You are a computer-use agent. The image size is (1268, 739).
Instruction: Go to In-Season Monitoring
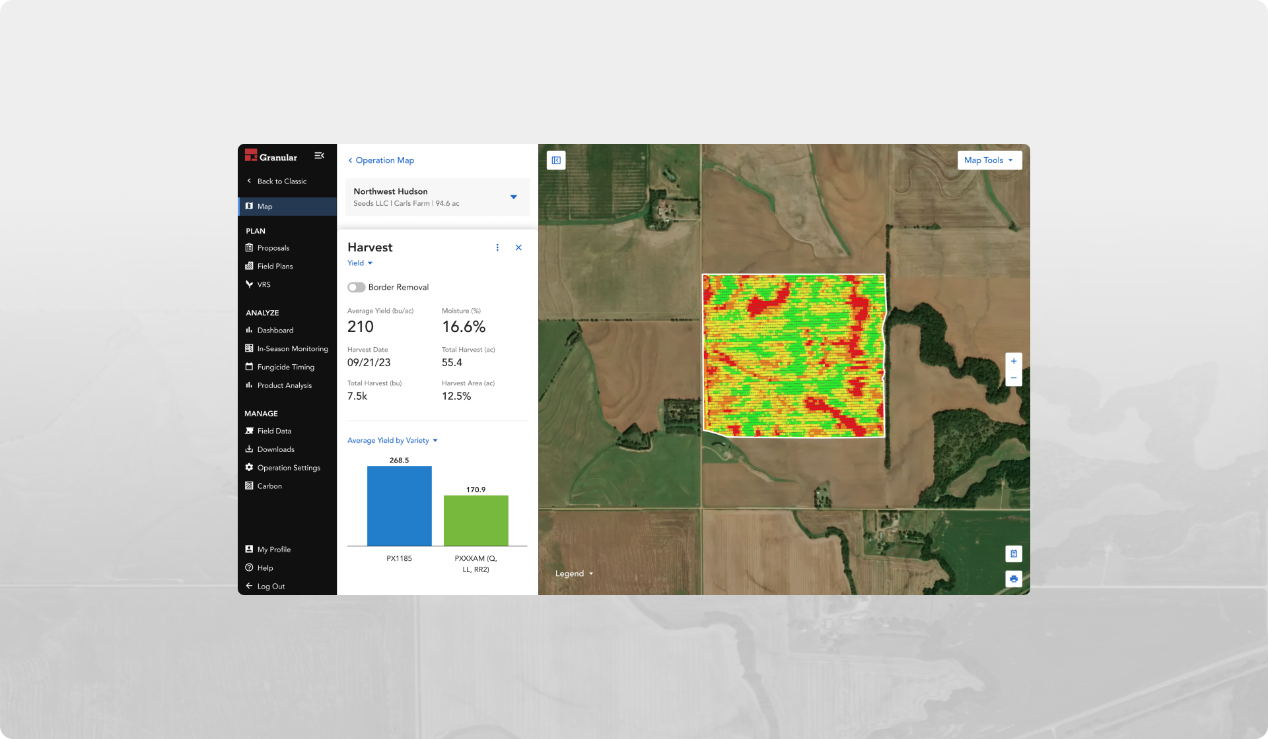coord(292,348)
